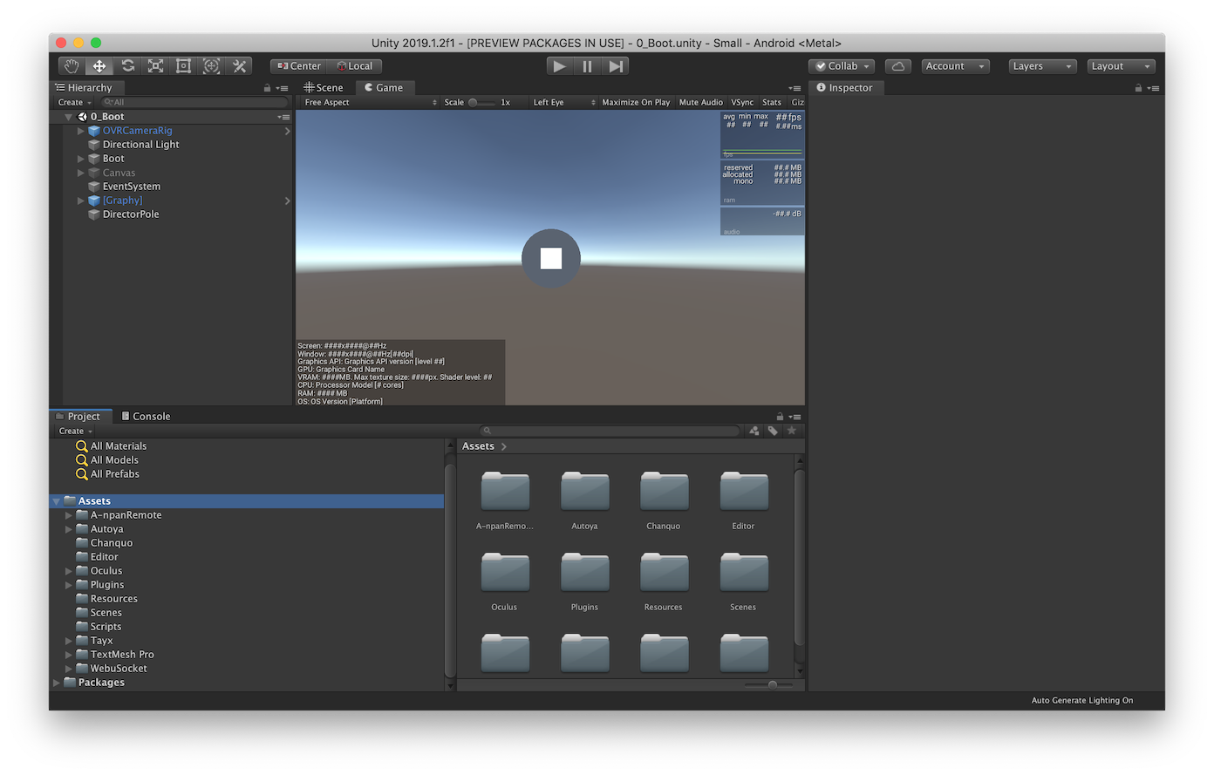Open the Project panel options menu icon
Screen dimensions: 1214x775
795,417
